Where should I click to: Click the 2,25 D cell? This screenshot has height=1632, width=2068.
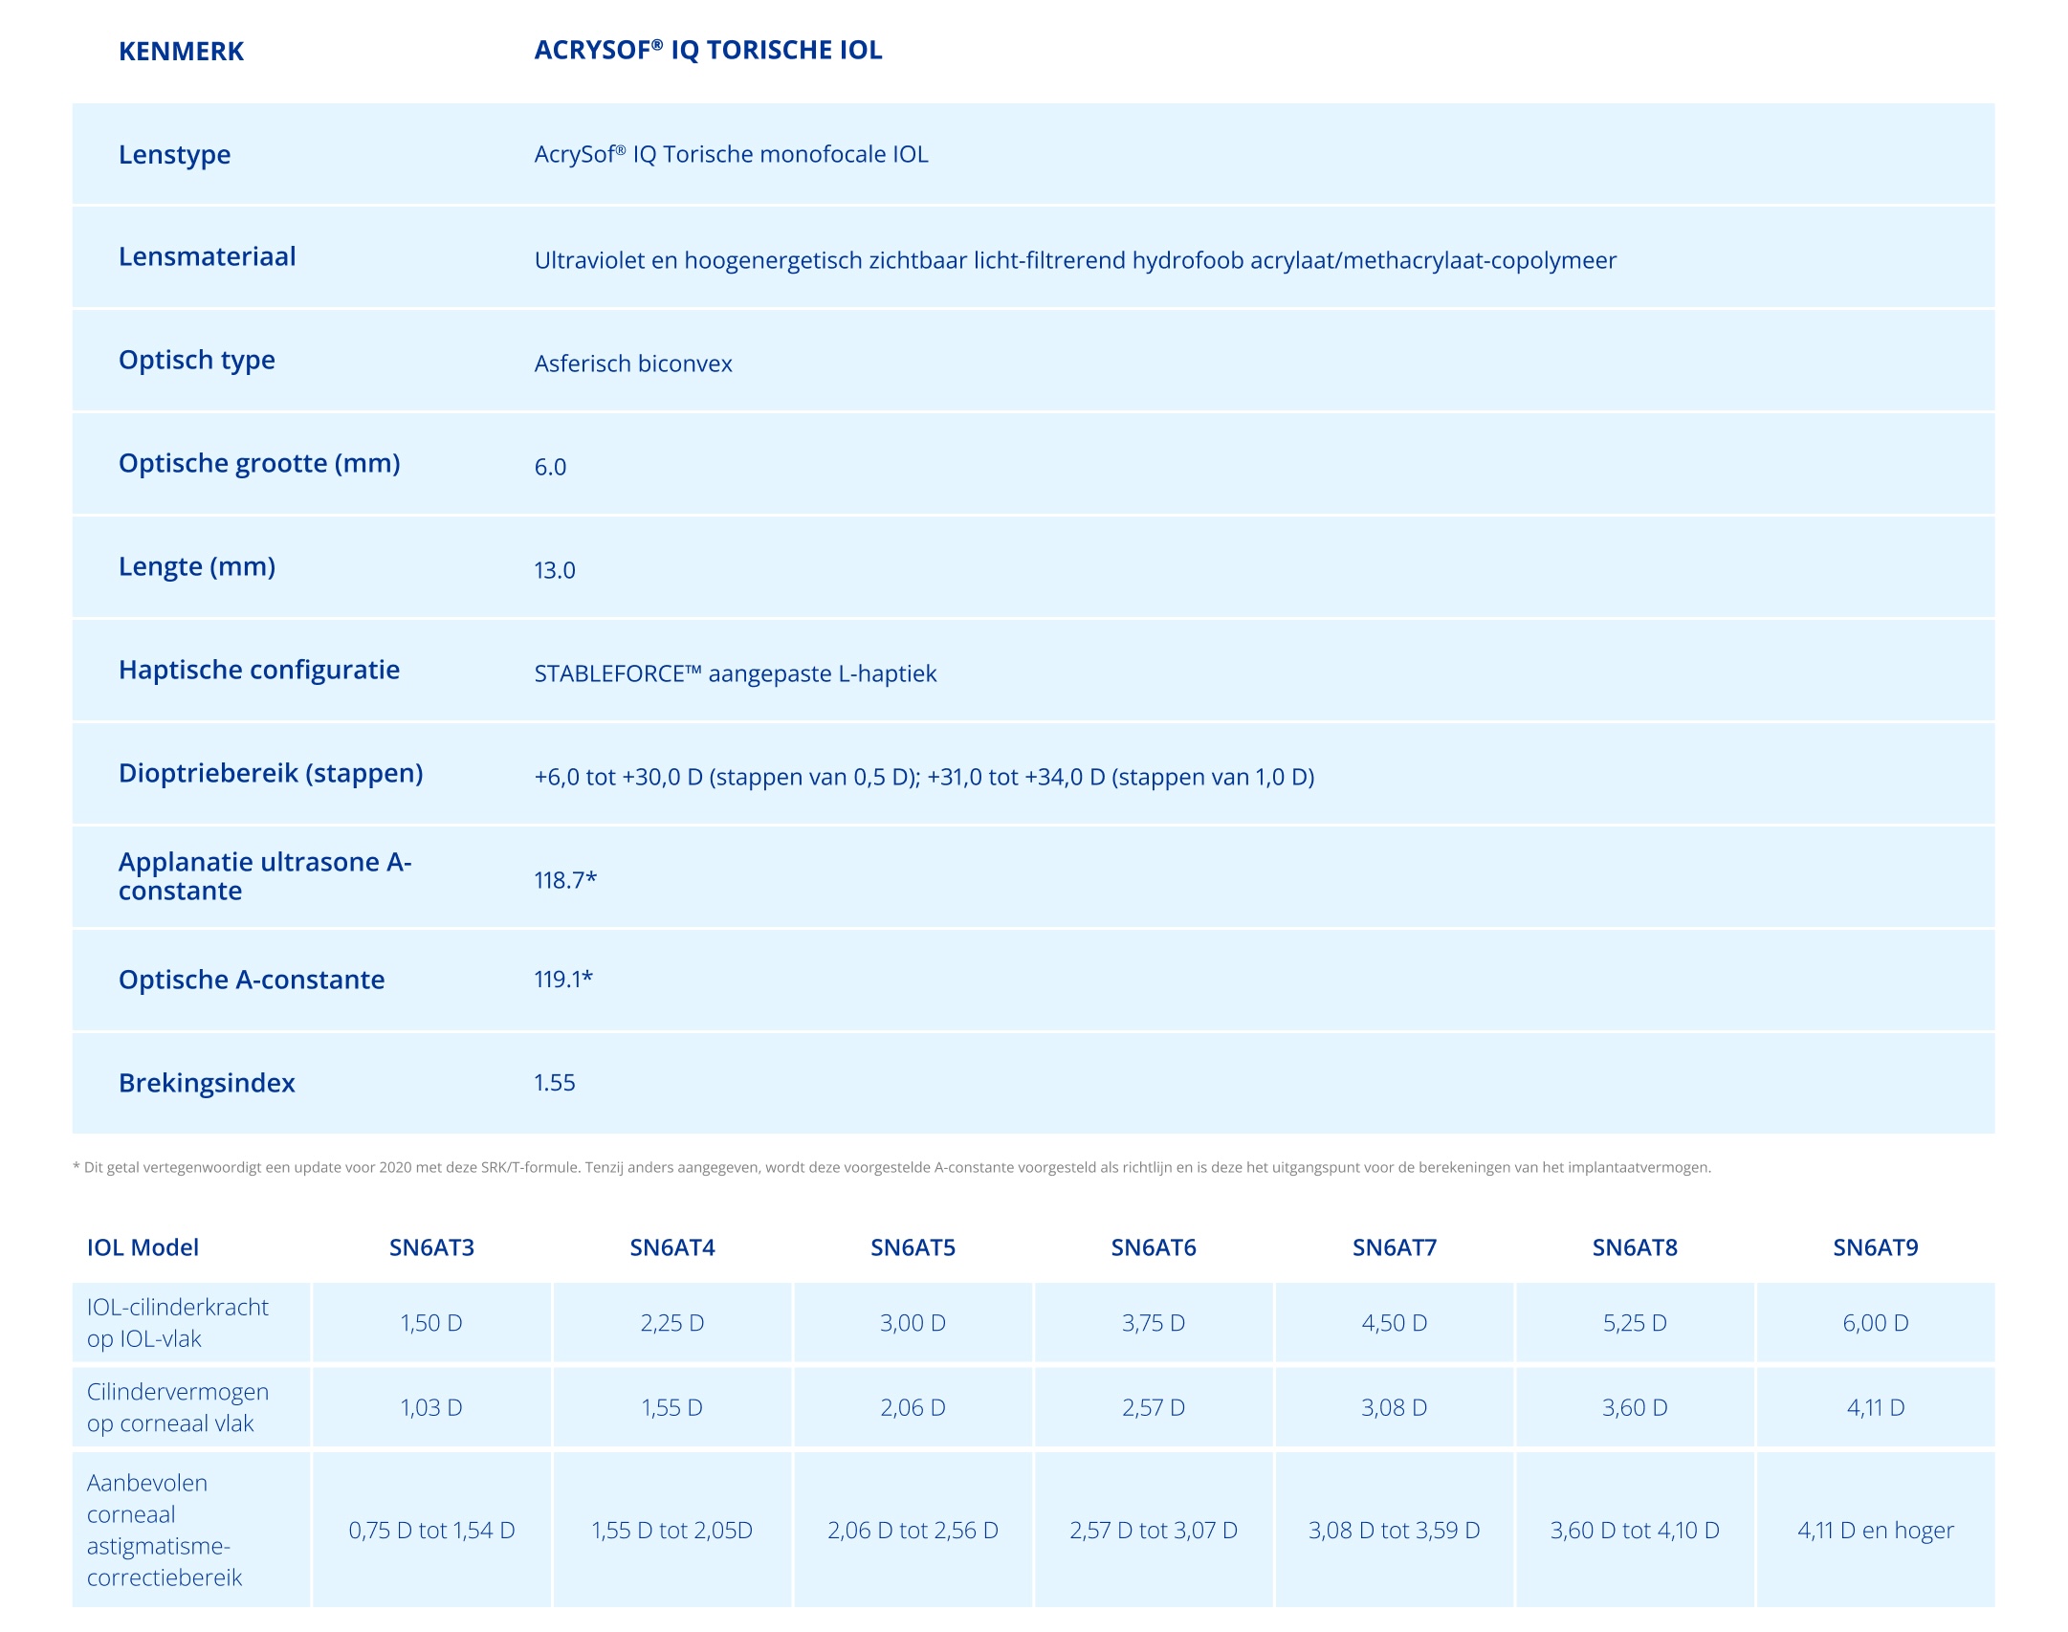[x=672, y=1323]
